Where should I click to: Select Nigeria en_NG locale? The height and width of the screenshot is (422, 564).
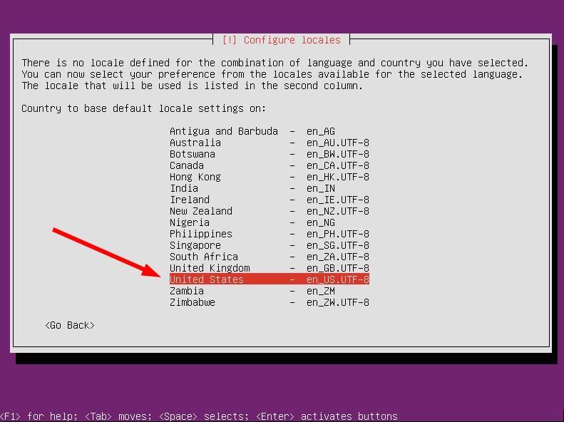click(270, 222)
